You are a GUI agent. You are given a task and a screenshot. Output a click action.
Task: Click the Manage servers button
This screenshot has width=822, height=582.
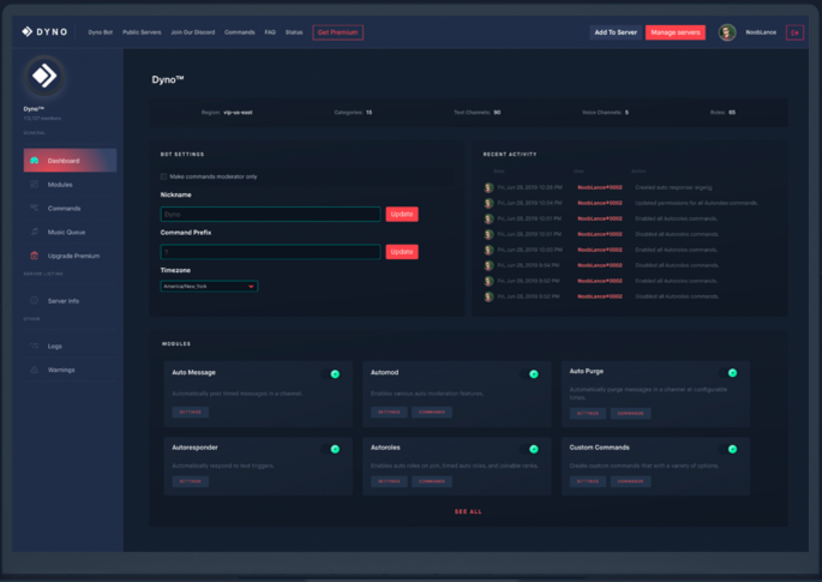[675, 32]
